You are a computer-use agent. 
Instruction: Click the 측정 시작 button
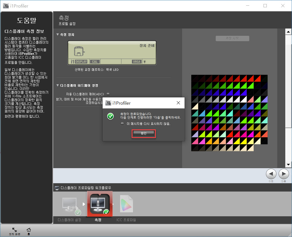click(x=232, y=38)
